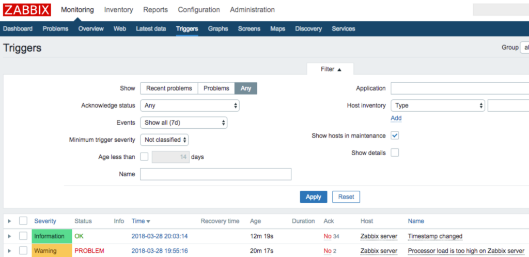The width and height of the screenshot is (529, 257).
Task: Open the Overview submenu
Action: [x=91, y=29]
